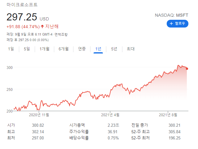198x149 pixels.
Task: Select the 1일 time range tab
Action: pos(11,49)
